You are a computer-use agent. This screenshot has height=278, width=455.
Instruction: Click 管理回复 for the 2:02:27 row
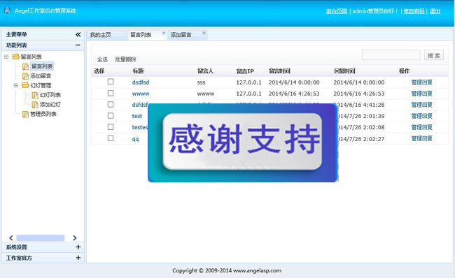[421, 138]
